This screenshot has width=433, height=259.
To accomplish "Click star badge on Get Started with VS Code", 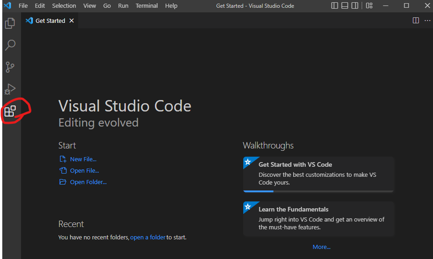I will pos(248,162).
